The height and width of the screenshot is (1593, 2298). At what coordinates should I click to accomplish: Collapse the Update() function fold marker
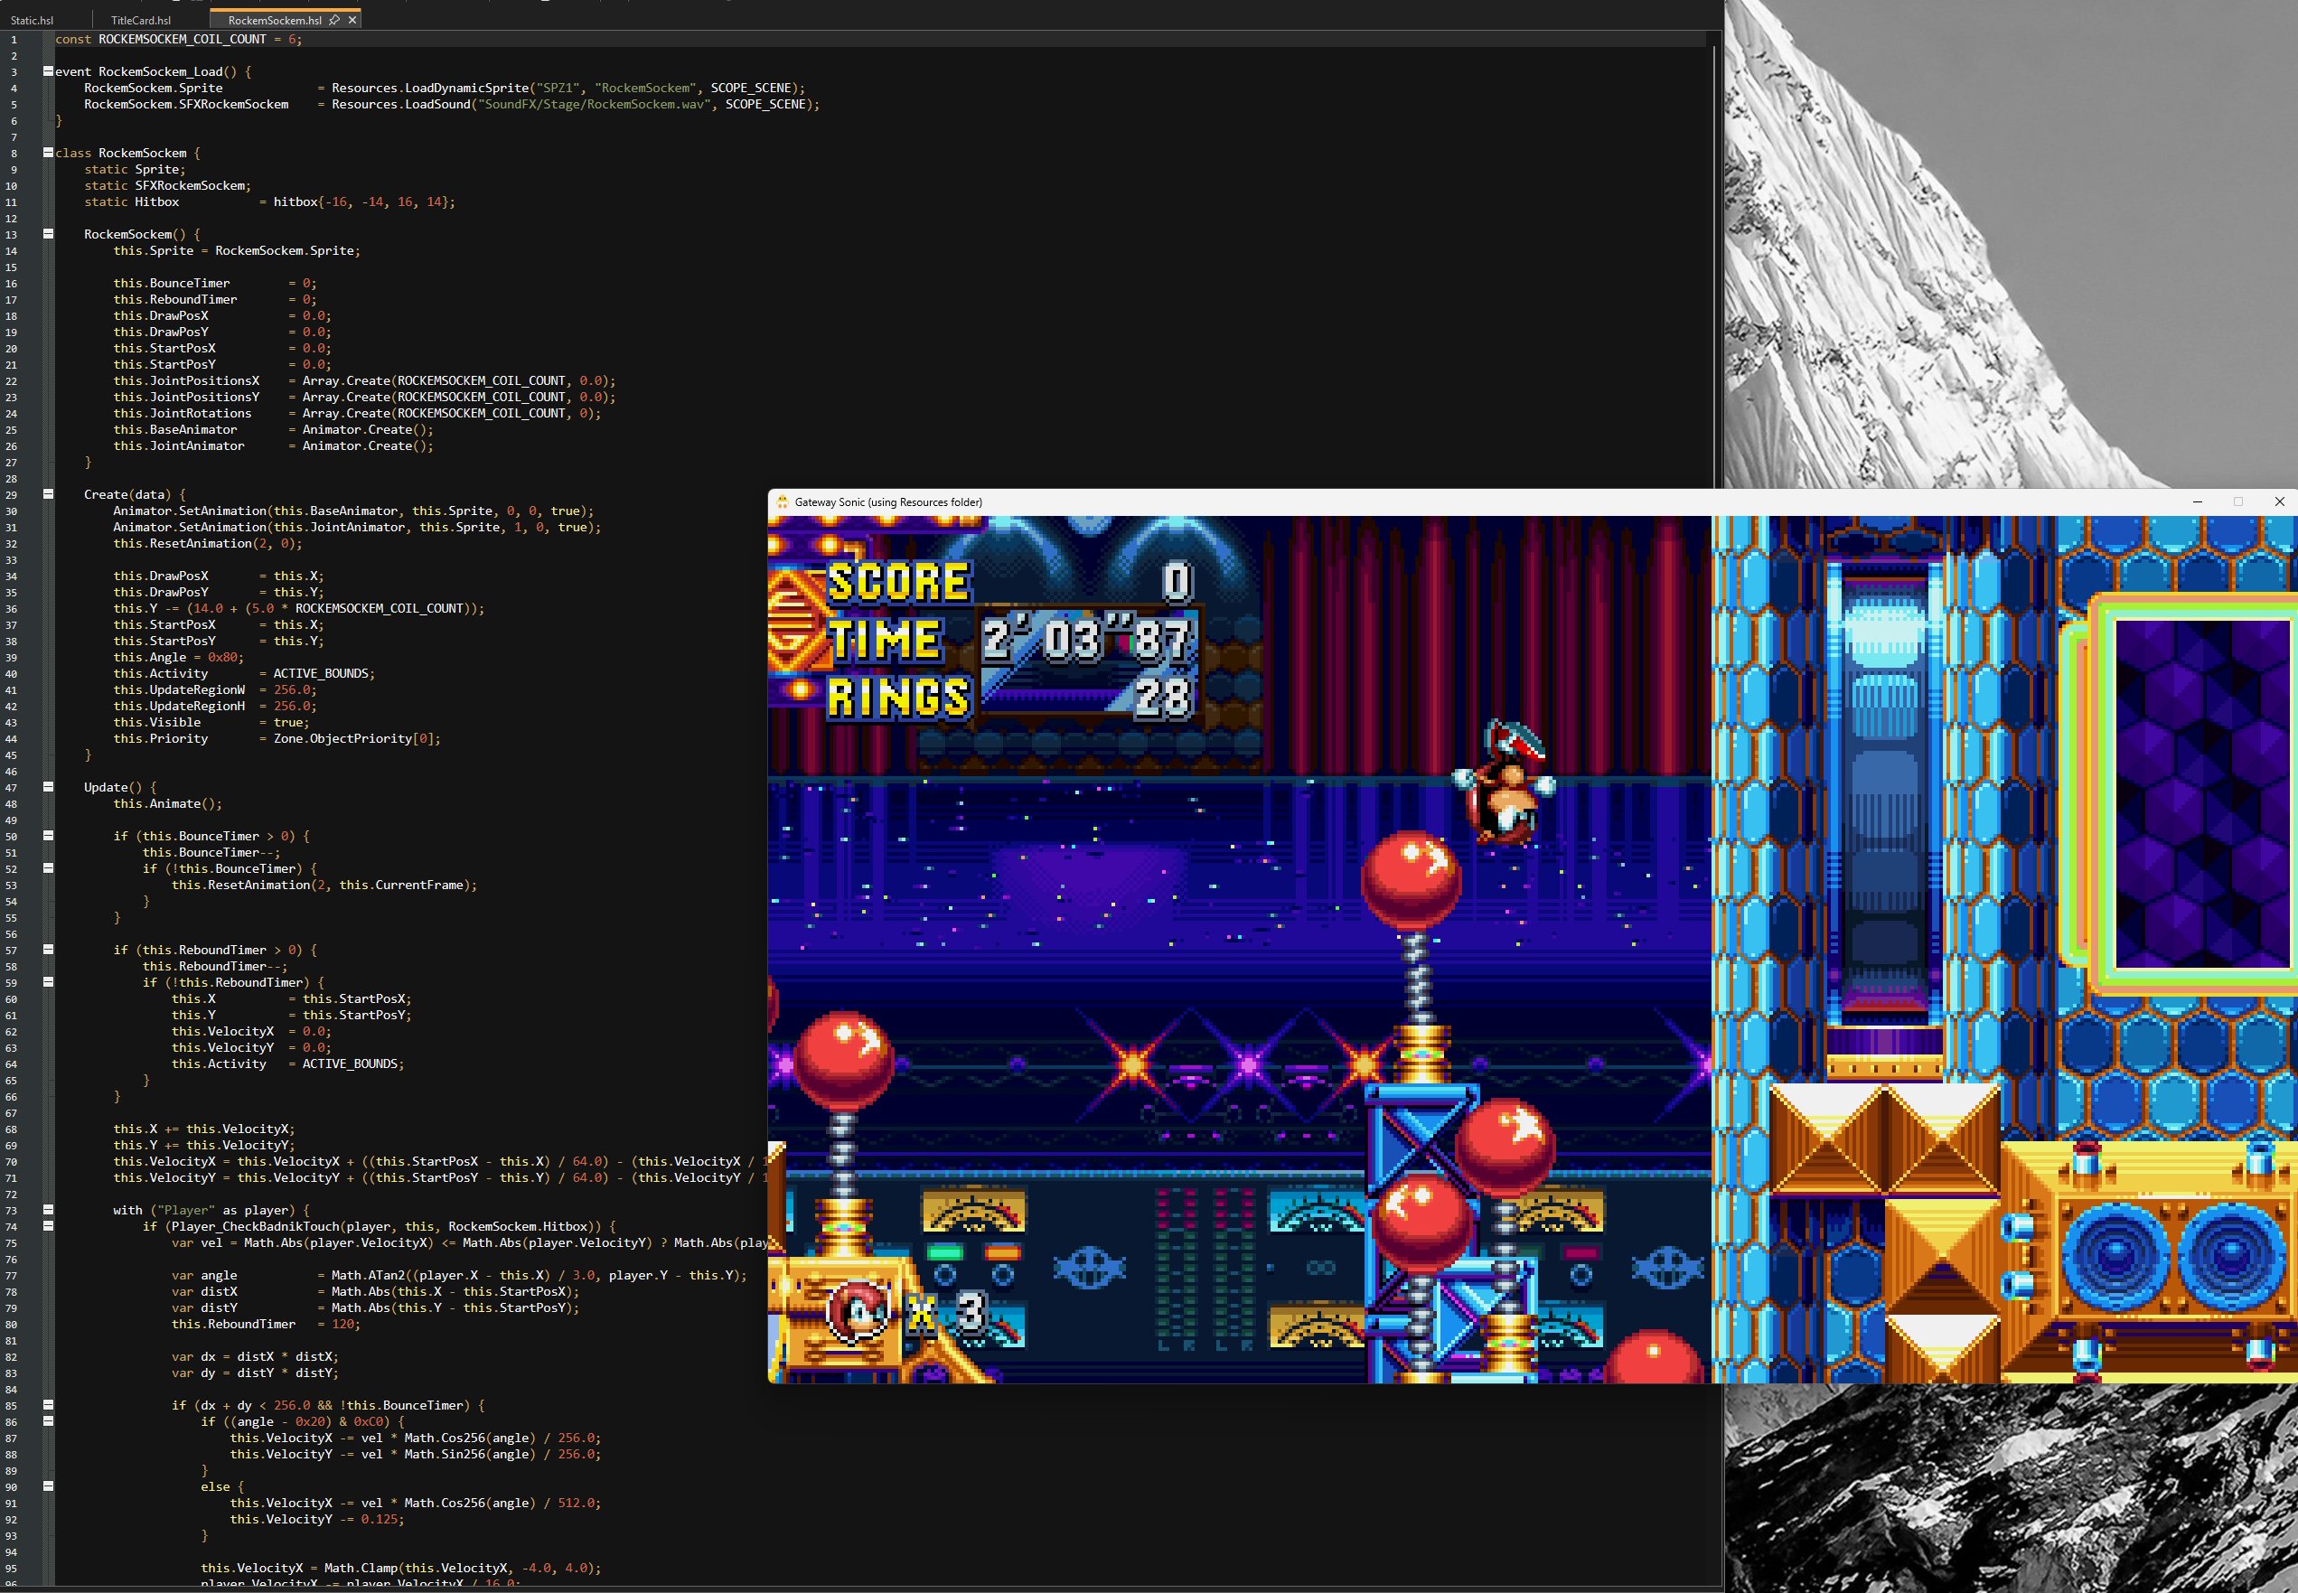click(x=48, y=786)
